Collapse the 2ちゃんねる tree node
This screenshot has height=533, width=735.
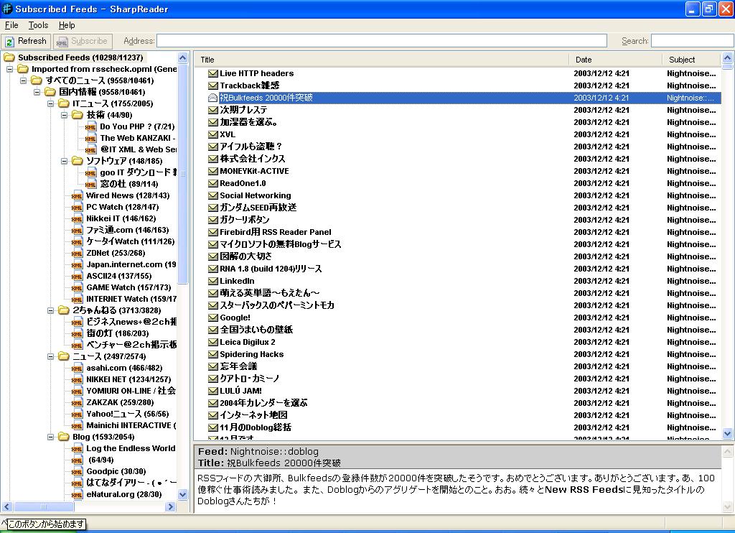(x=51, y=310)
